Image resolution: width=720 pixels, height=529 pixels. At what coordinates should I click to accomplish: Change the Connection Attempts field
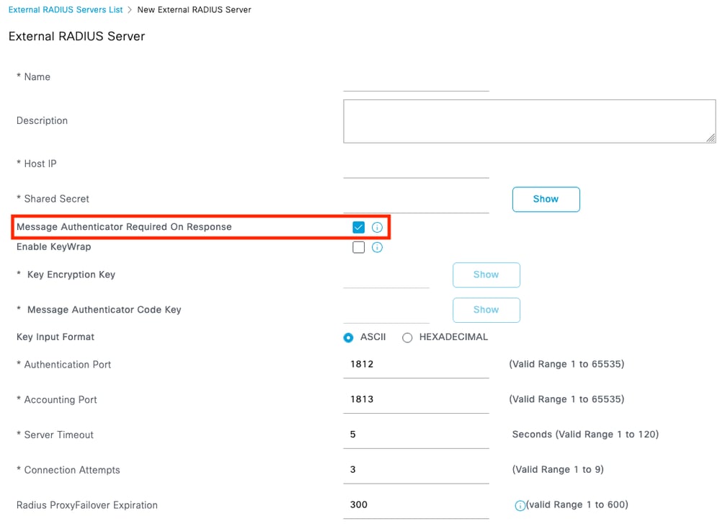point(416,470)
